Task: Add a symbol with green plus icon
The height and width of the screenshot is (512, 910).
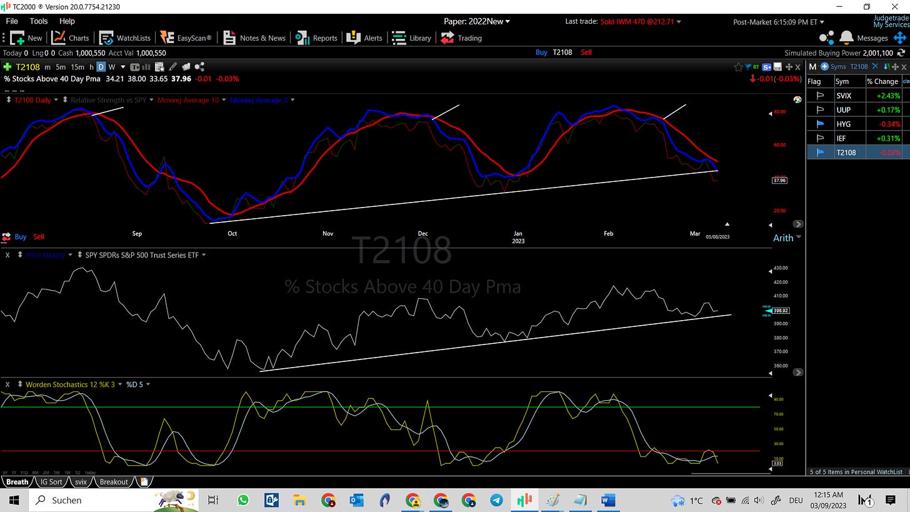Action: tap(7, 67)
